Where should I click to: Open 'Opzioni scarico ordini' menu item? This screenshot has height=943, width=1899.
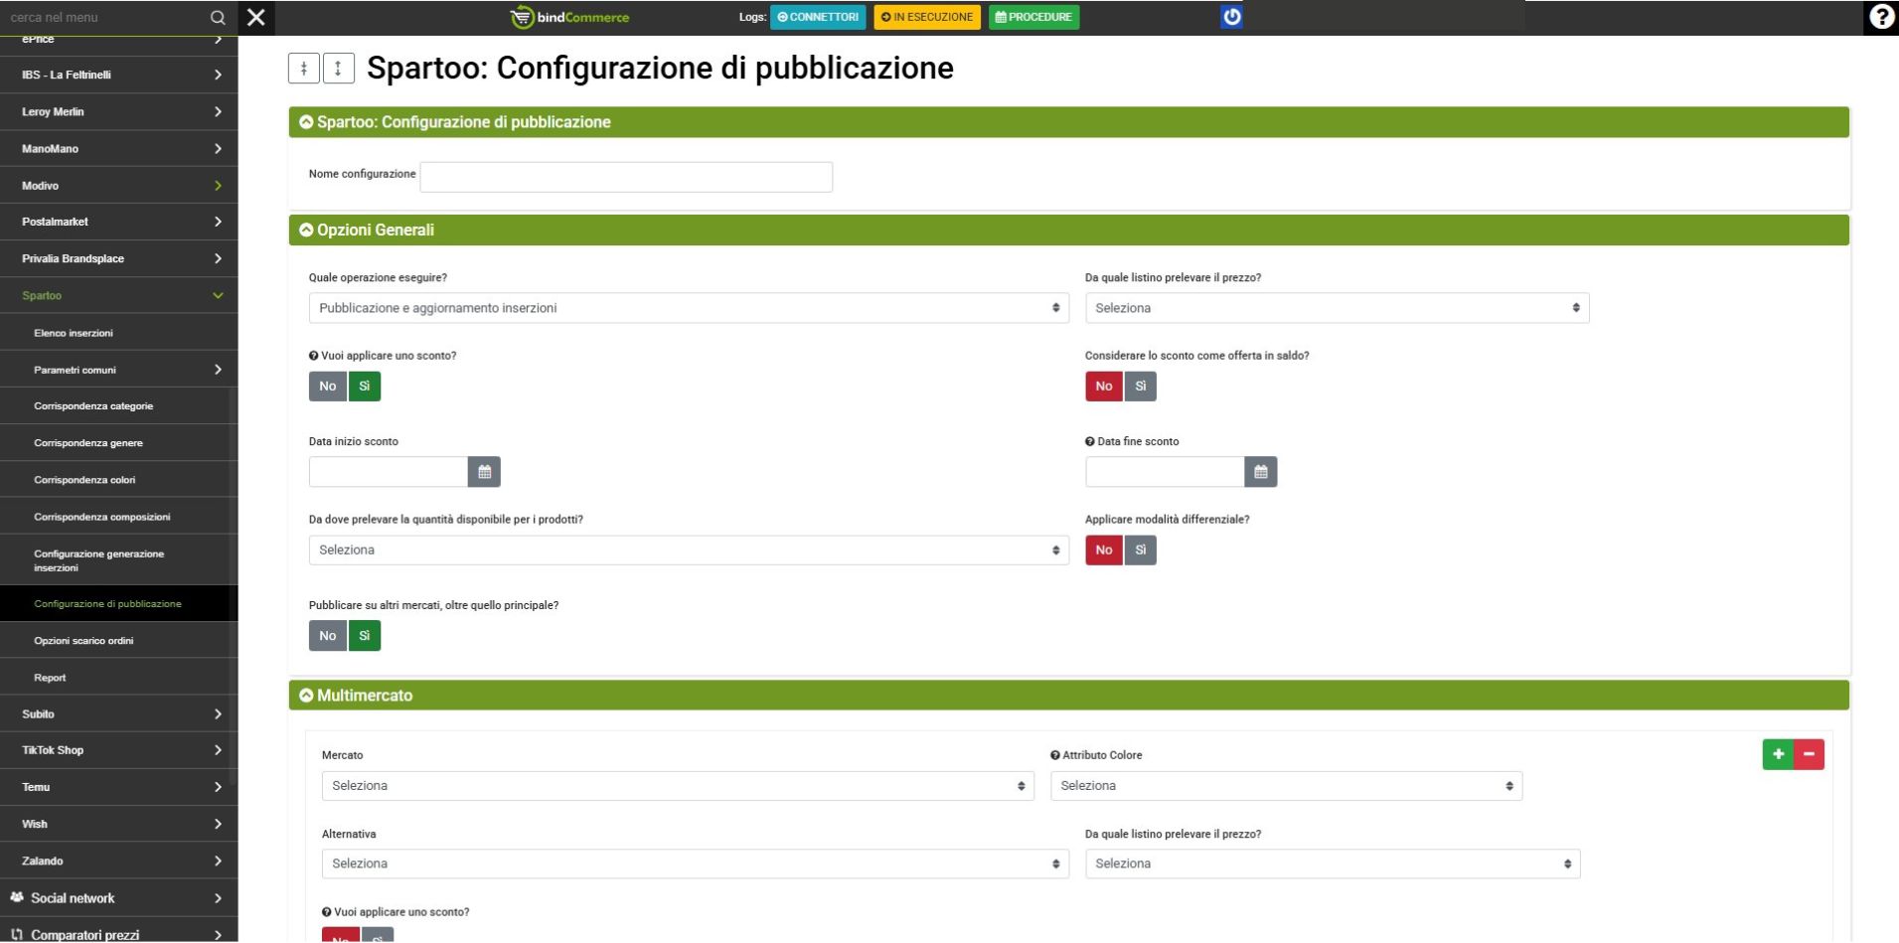coord(83,641)
